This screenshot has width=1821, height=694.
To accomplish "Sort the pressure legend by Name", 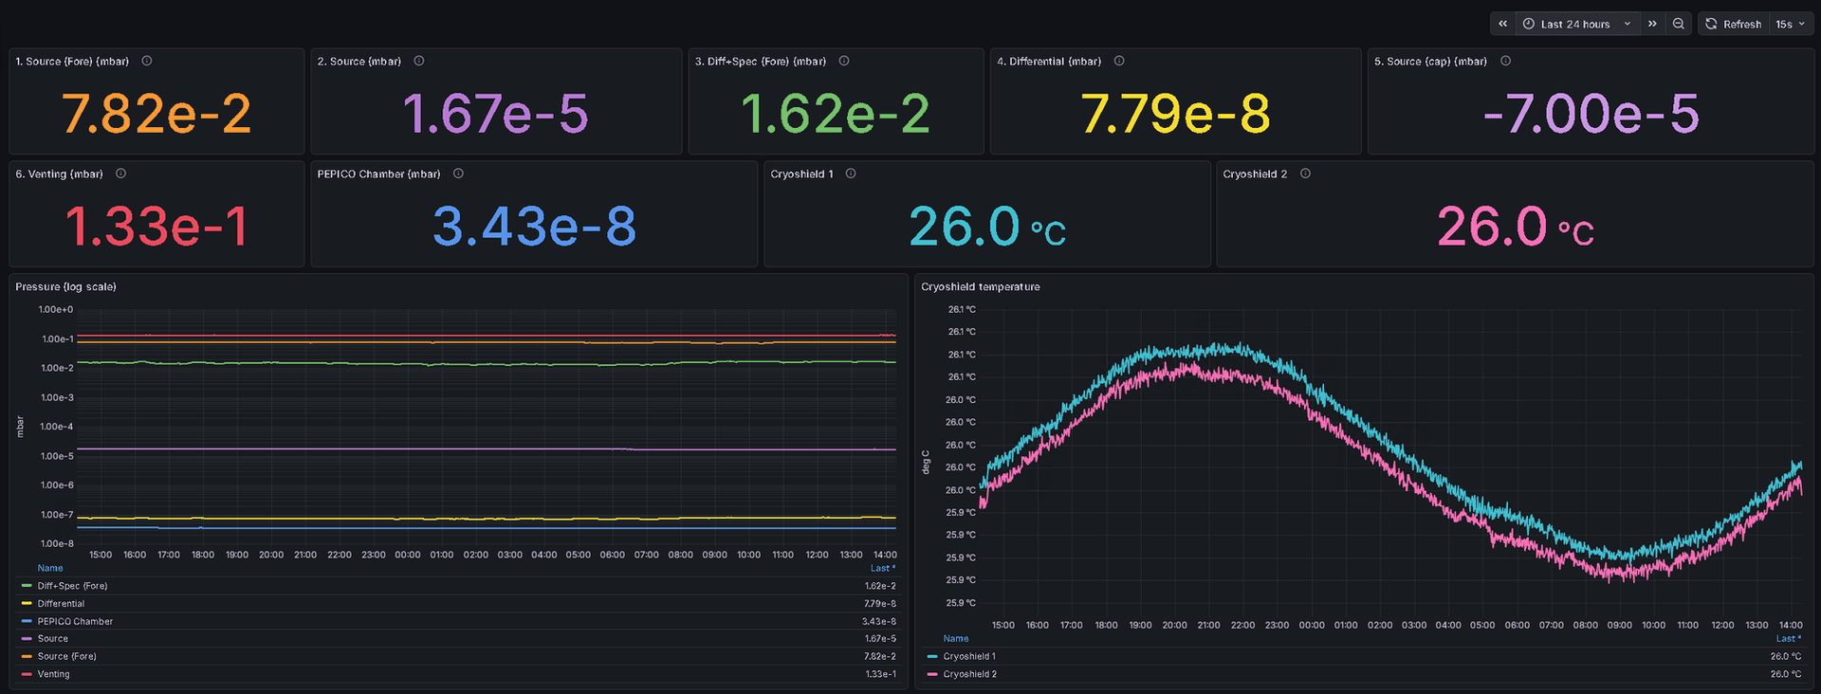I will tap(50, 568).
